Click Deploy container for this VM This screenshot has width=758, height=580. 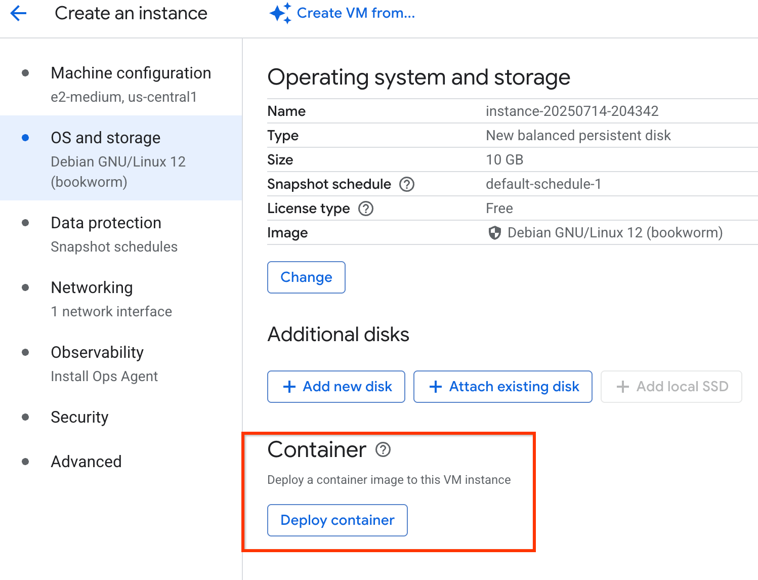coord(337,520)
